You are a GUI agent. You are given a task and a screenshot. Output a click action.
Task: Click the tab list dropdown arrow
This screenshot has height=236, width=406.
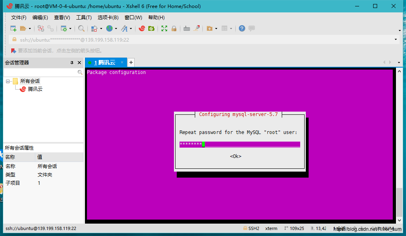pyautogui.click(x=399, y=62)
